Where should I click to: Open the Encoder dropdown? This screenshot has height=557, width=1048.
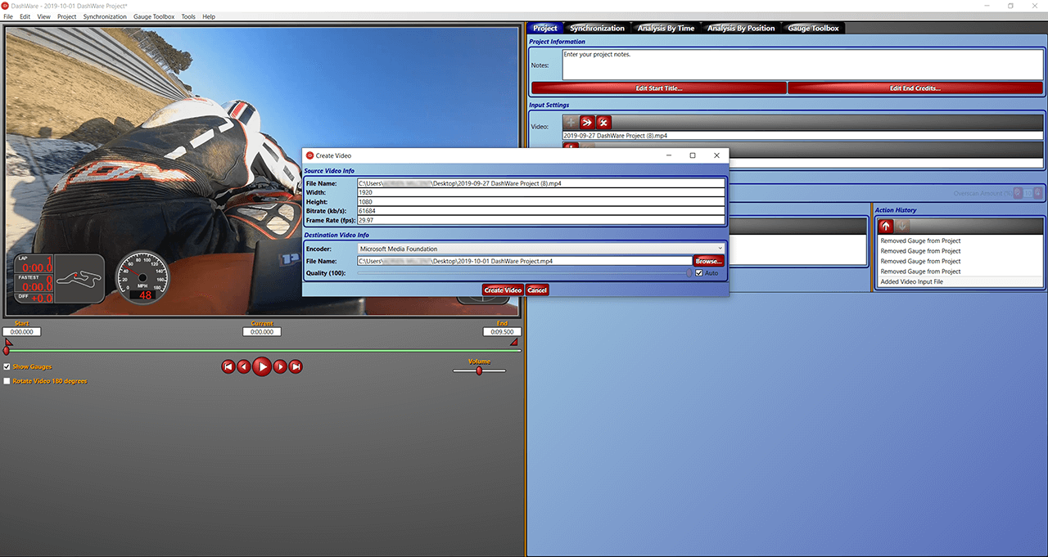(719, 249)
